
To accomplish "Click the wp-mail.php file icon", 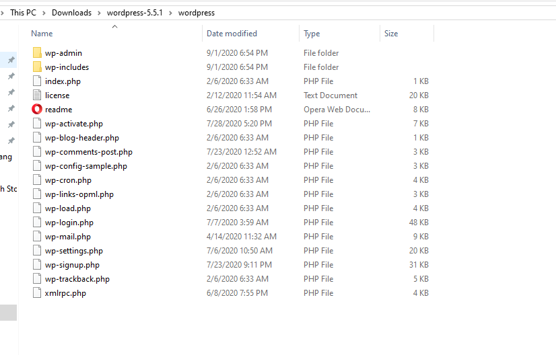I will (x=37, y=236).
